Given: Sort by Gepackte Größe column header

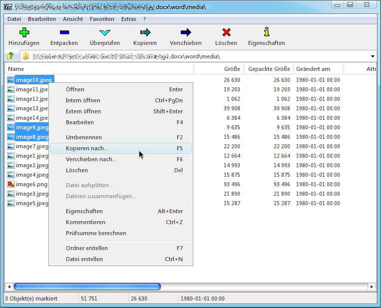Looking at the screenshot, I should pyautogui.click(x=269, y=69).
